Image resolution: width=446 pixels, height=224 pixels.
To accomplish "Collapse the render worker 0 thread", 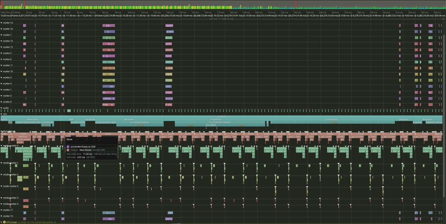I will [1, 146].
